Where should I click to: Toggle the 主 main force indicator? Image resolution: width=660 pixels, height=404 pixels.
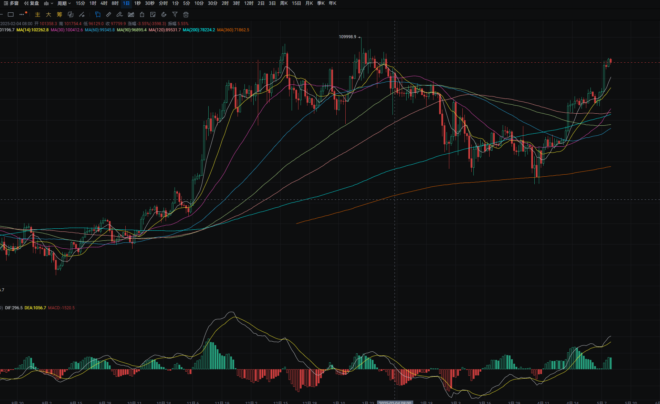coord(38,14)
